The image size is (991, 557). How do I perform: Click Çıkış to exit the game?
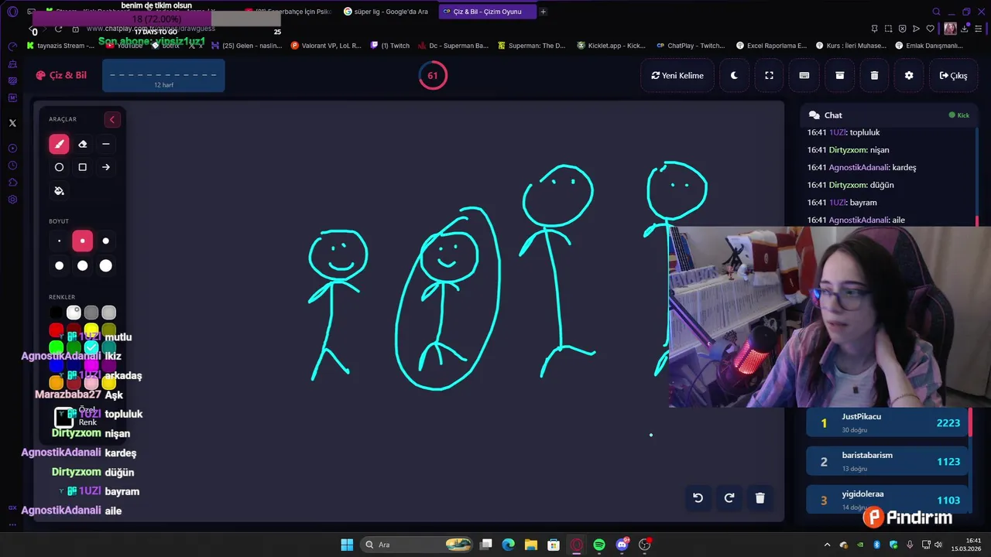tap(953, 76)
